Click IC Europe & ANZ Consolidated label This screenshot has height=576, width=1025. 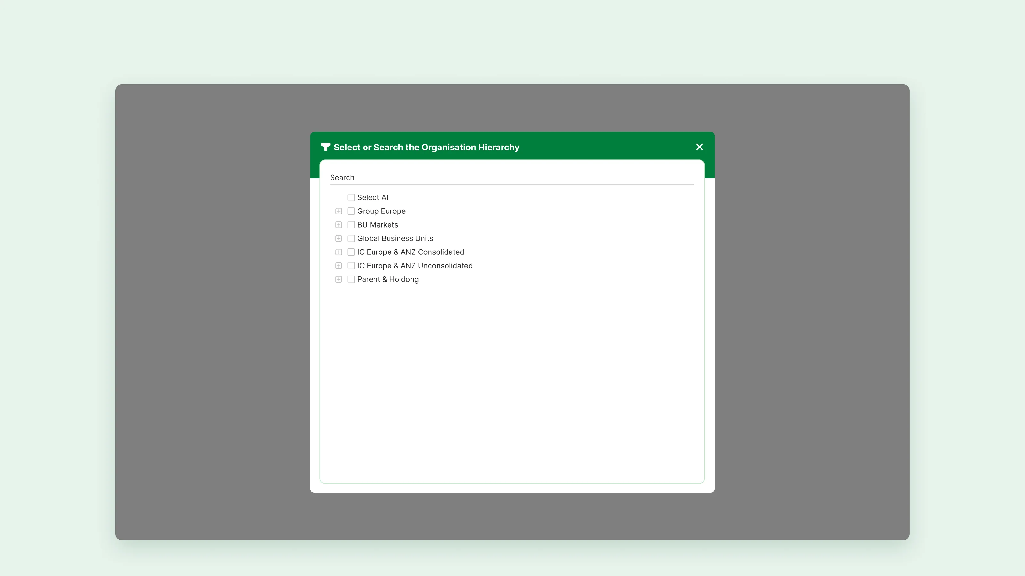point(411,252)
